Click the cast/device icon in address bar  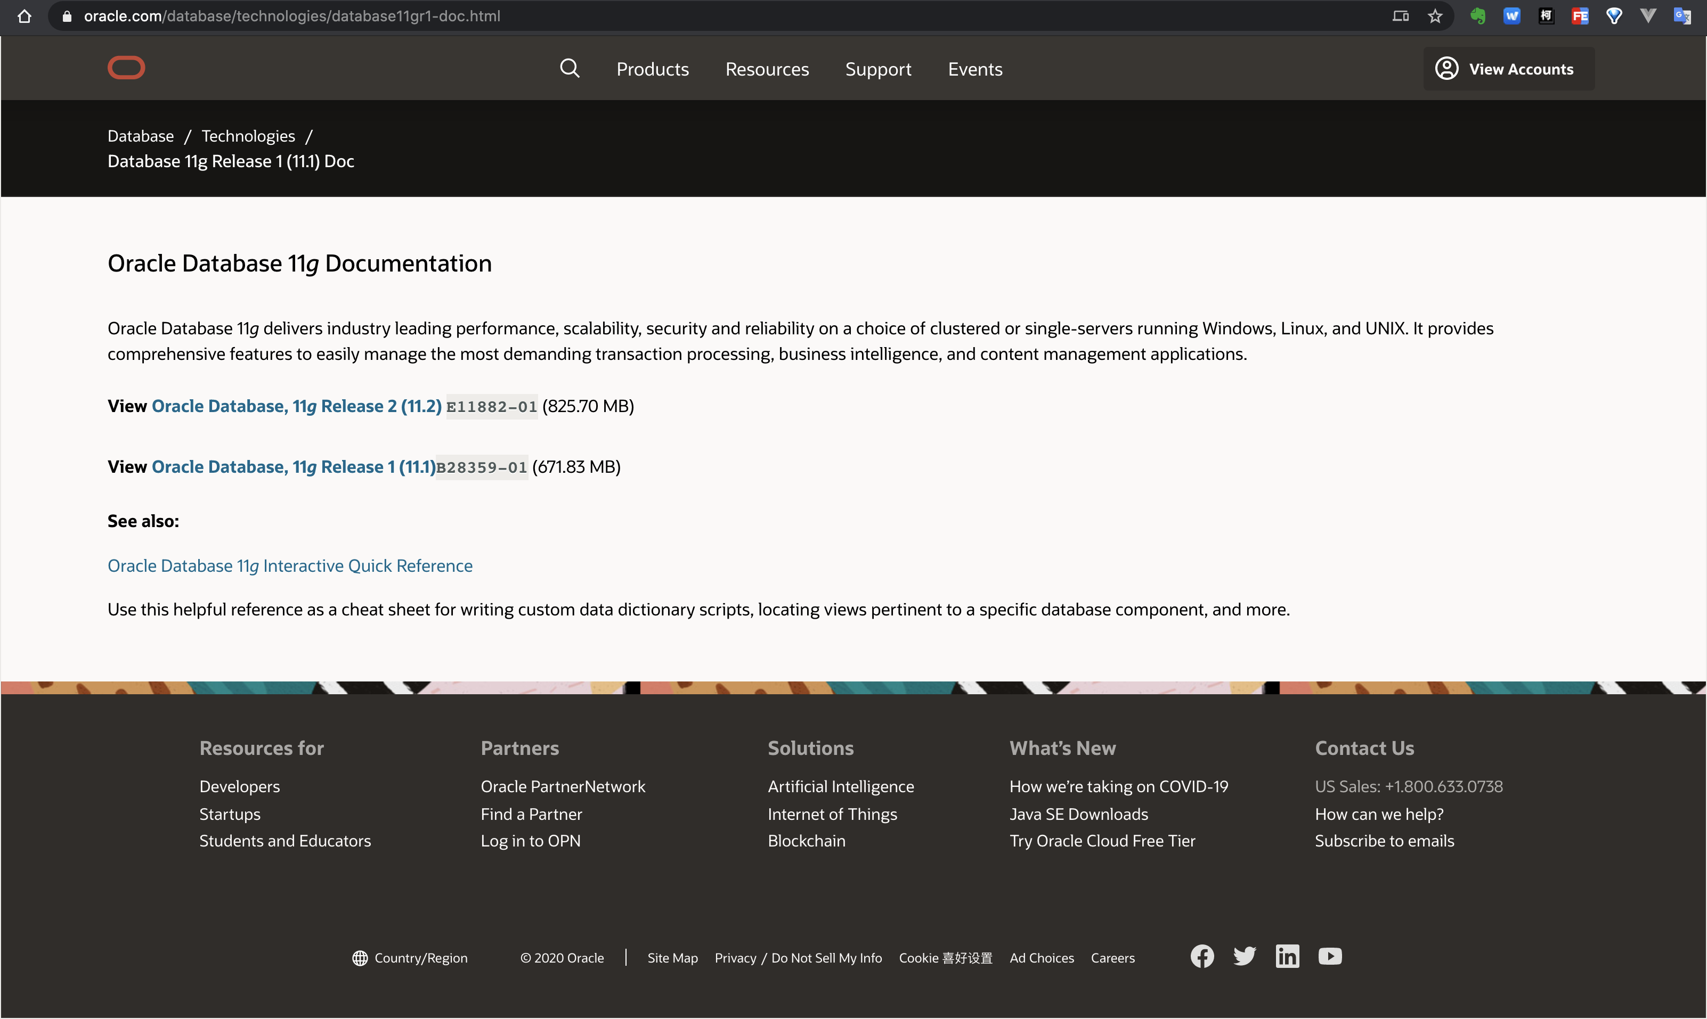coord(1401,16)
